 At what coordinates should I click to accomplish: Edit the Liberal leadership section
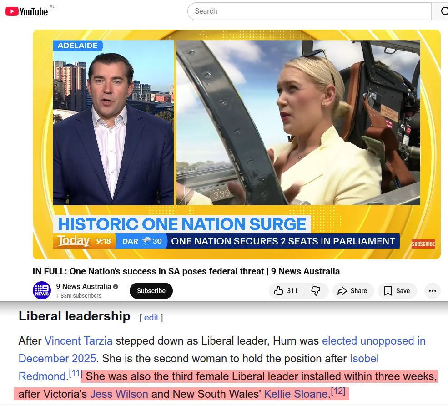click(151, 318)
